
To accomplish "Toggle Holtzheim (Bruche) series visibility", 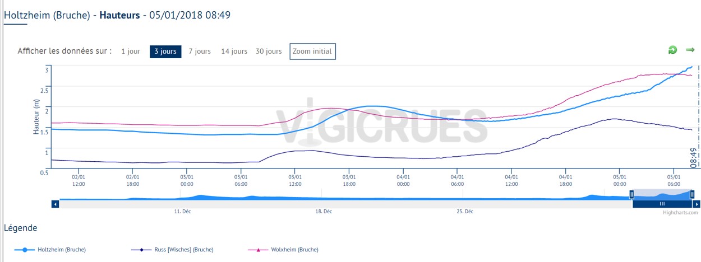I will [61, 250].
